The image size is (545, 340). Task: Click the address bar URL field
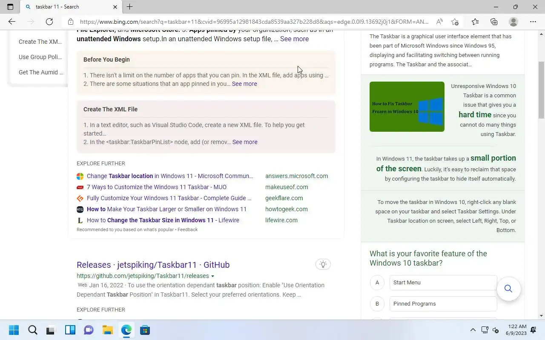tap(254, 22)
